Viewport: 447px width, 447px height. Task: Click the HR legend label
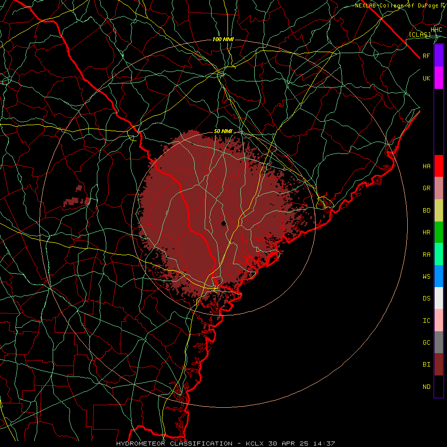427,232
